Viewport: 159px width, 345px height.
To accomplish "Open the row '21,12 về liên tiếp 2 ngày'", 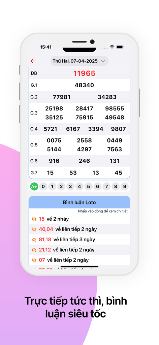I will 79,250.
